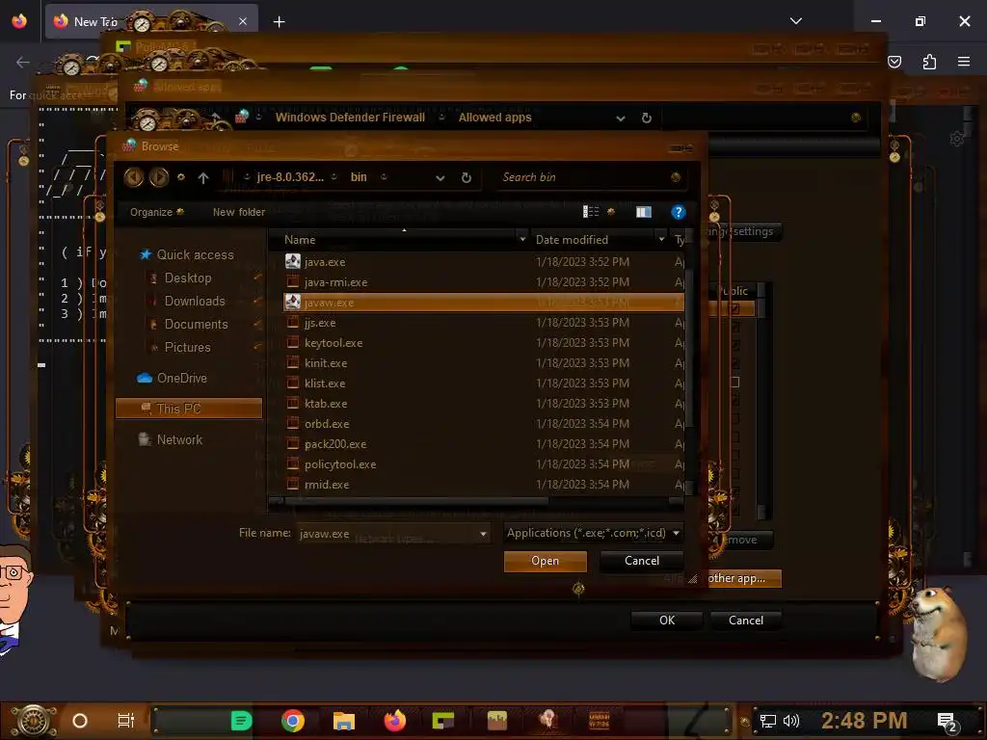Open Downloads in the sidebar
This screenshot has width=987, height=740.
195,302
